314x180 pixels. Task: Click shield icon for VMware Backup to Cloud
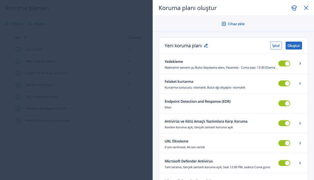[x=18, y=109]
